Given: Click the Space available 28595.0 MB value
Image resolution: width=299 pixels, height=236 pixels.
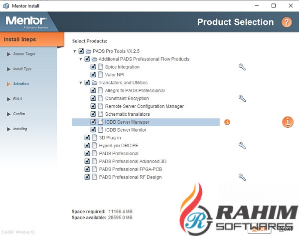Looking at the screenshot, I should click(120, 218).
